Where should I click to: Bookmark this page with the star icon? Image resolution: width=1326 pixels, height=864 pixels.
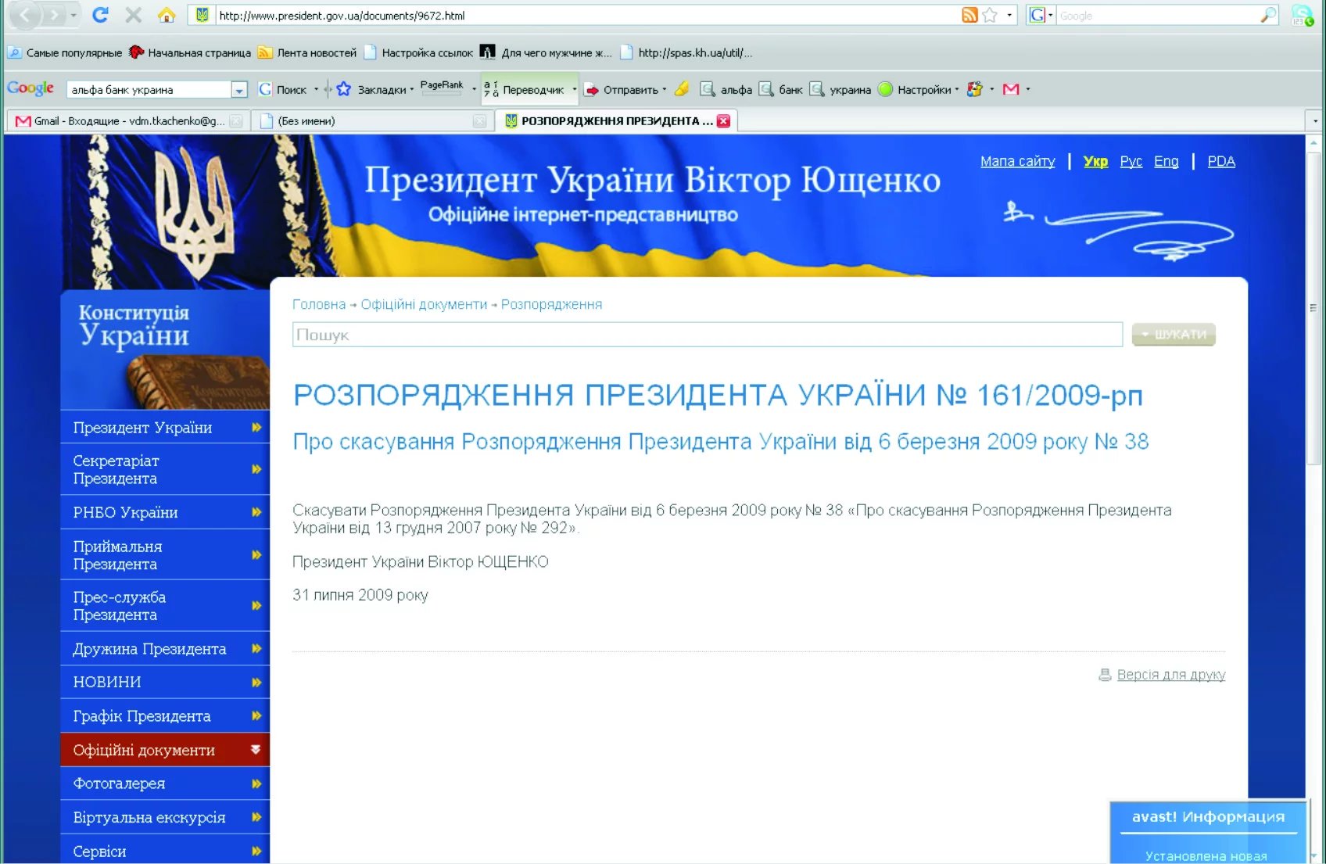click(990, 15)
